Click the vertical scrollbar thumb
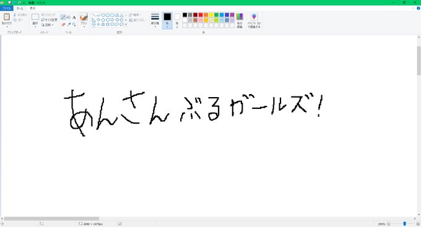The width and height of the screenshot is (421, 227). tap(419, 61)
